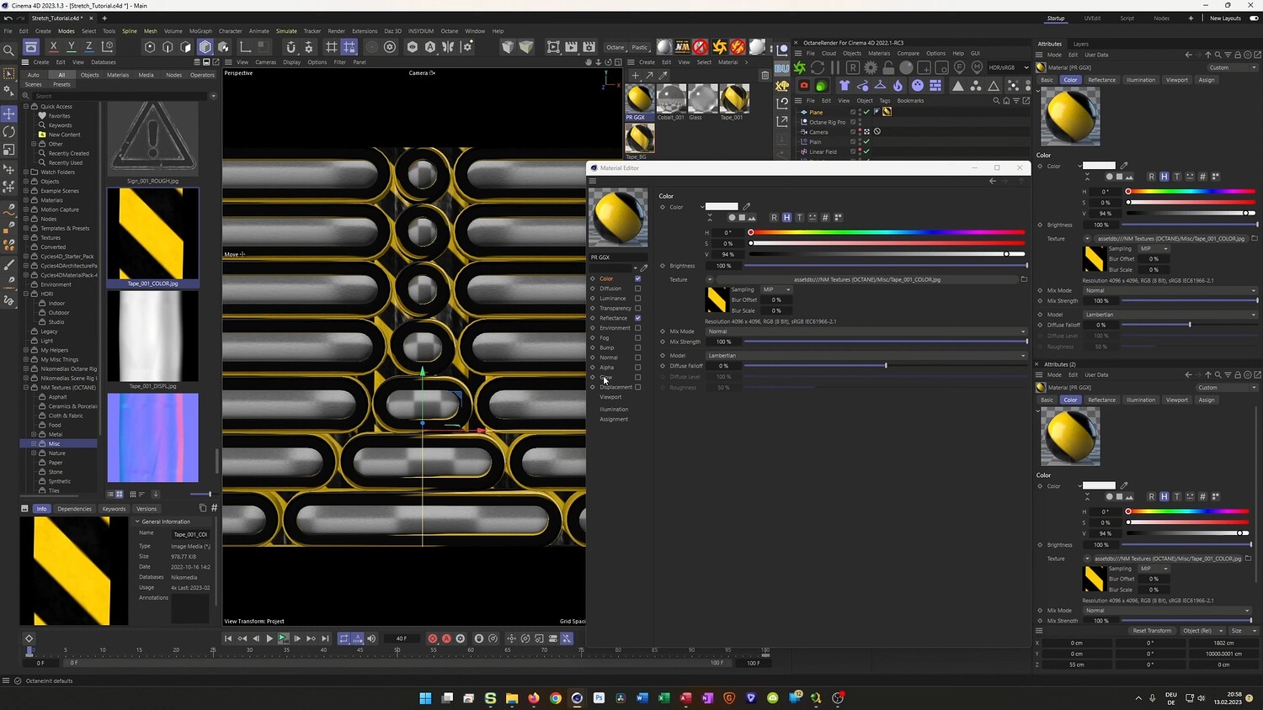Enable the Alpha channel checkbox
The height and width of the screenshot is (710, 1263).
click(x=637, y=368)
